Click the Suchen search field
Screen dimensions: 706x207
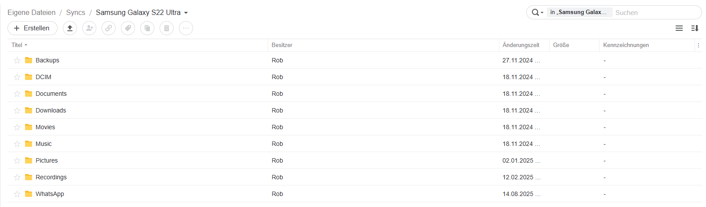click(655, 13)
